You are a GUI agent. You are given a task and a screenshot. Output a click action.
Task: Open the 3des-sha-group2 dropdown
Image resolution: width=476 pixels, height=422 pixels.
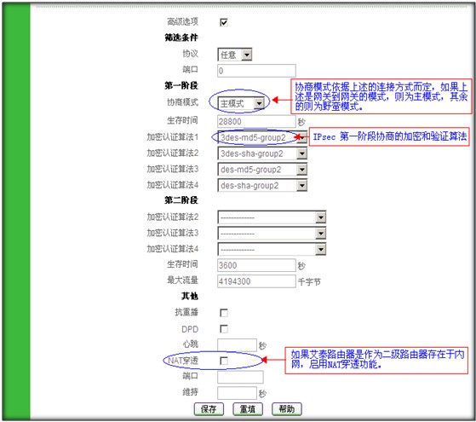(262, 153)
